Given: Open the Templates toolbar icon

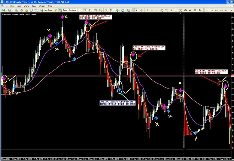Looking at the screenshot, I should point(129,10).
